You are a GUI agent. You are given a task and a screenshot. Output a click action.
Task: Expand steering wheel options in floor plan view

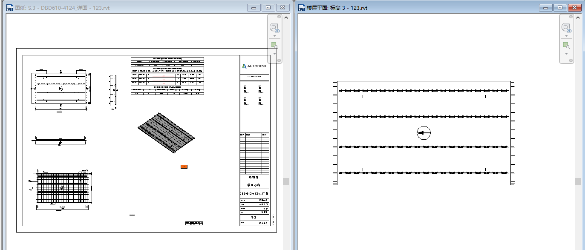(566, 36)
